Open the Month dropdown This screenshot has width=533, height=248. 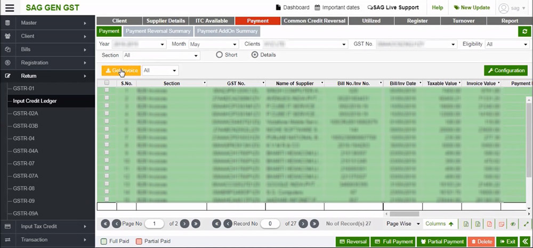[213, 44]
